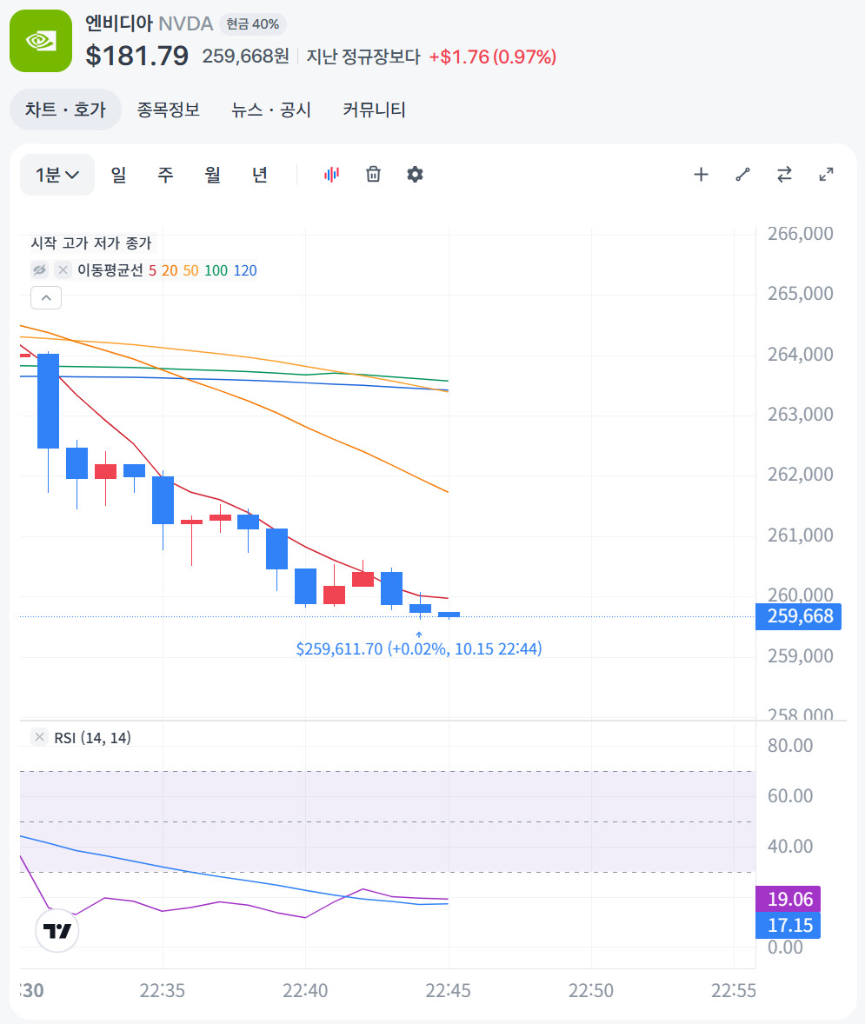Image resolution: width=865 pixels, height=1024 pixels.
Task: Click the swap arrows compare icon
Action: point(785,175)
